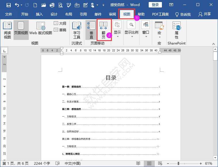Viewport: 218px width, 167px height.
Task: Switch to 阅读视图 reading mode
Action: tap(7, 30)
